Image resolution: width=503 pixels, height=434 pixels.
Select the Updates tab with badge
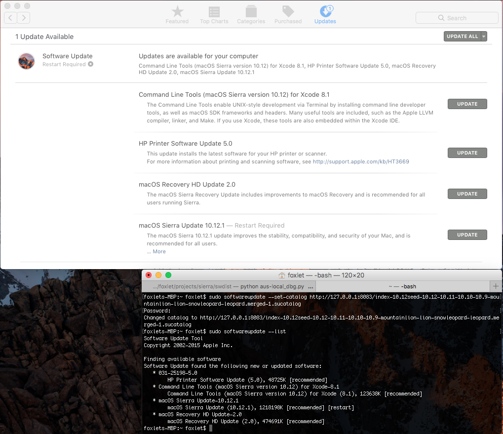(325, 15)
